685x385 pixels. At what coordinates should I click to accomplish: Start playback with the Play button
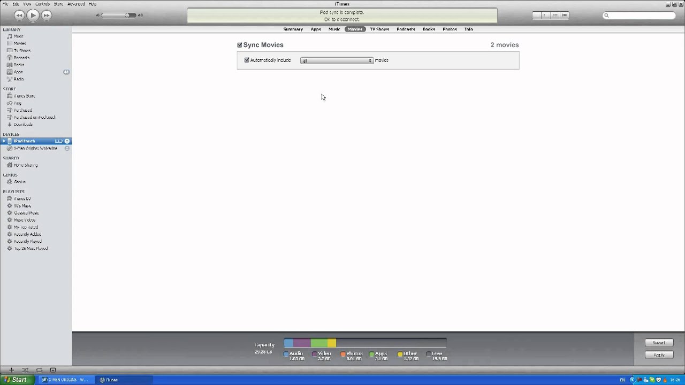click(33, 15)
